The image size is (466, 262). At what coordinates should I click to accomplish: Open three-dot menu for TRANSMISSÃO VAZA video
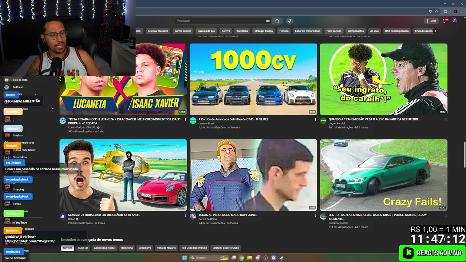[x=446, y=120]
